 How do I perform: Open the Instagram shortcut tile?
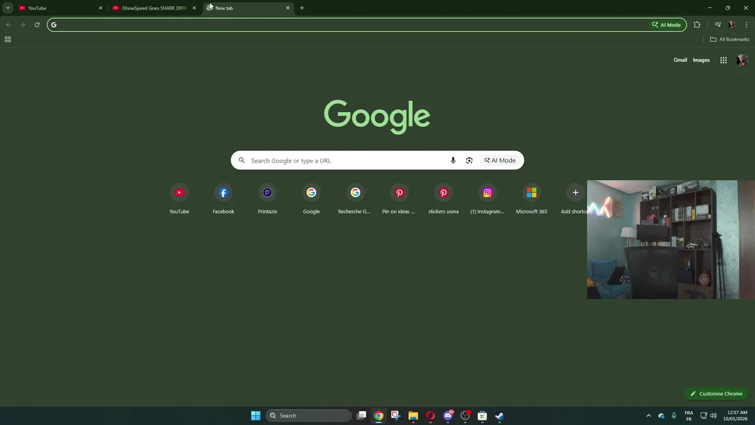coord(487,199)
